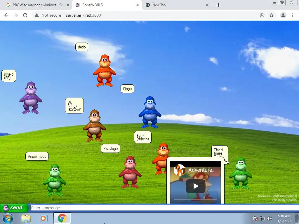The height and width of the screenshot is (224, 299).
Task: Open the Adventure video title link
Action: [x=202, y=170]
